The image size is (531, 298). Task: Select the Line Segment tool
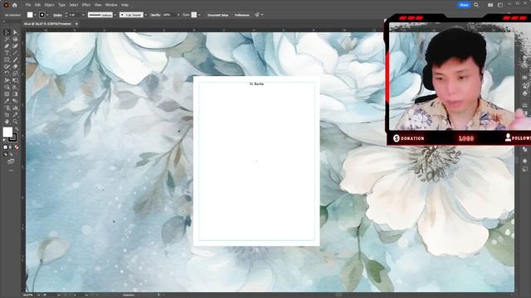pos(15,53)
